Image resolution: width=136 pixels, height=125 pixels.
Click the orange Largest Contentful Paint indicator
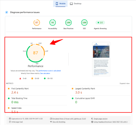point(73,89)
